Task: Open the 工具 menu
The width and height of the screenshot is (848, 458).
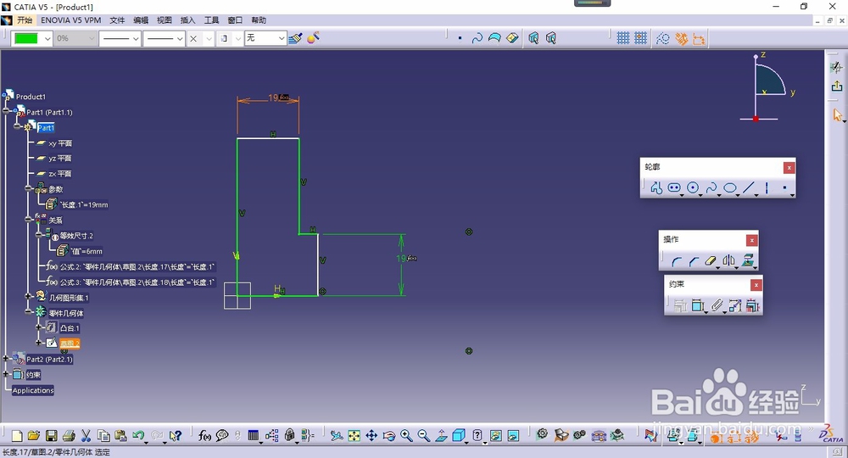Action: 211,20
